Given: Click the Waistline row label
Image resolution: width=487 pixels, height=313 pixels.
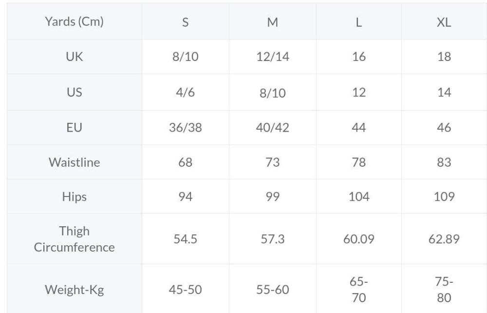Looking at the screenshot, I should pos(74,162).
